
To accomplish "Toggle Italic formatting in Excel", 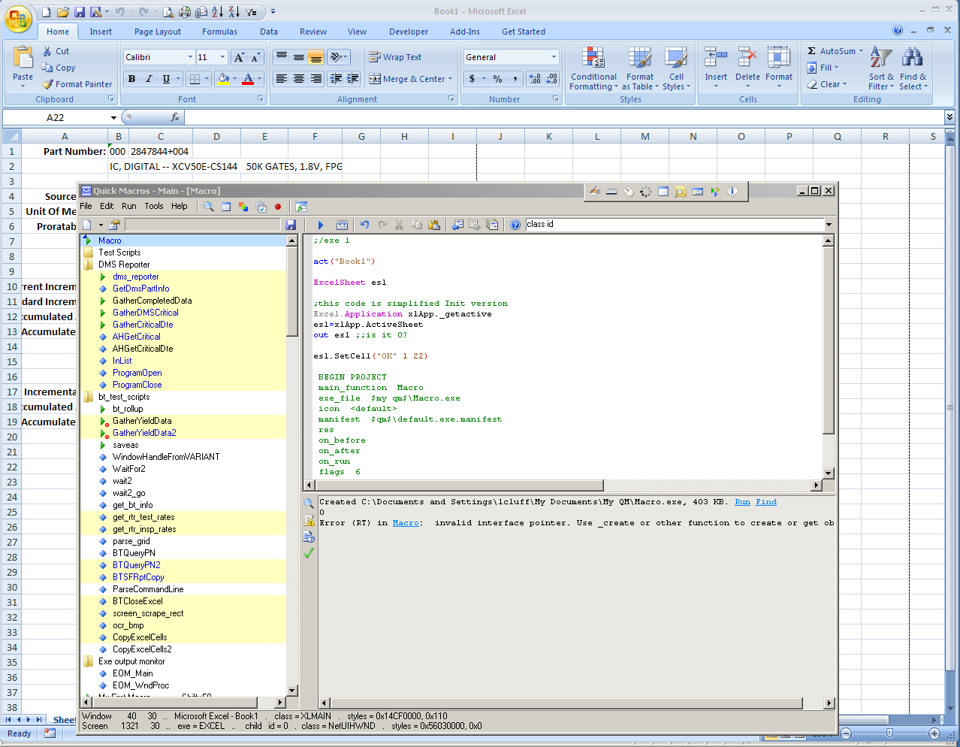I will coord(149,79).
